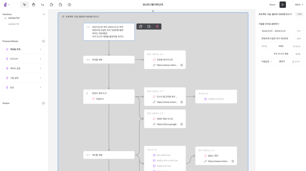Expand the '해결할 문제' process block

[24, 49]
